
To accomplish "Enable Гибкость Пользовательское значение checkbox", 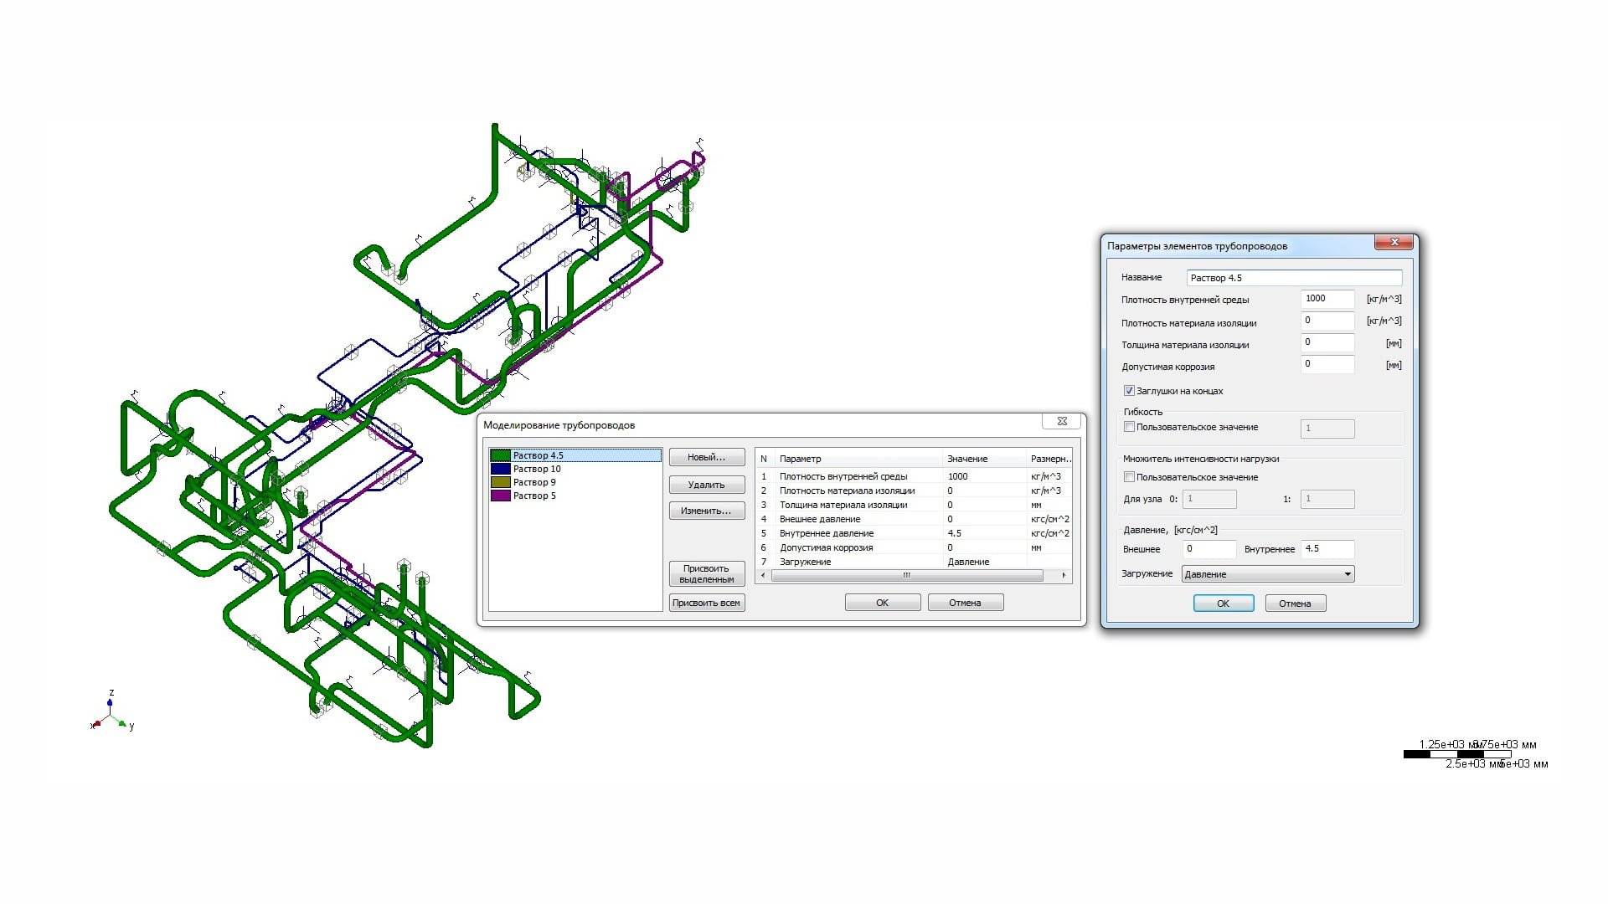I will (x=1129, y=427).
